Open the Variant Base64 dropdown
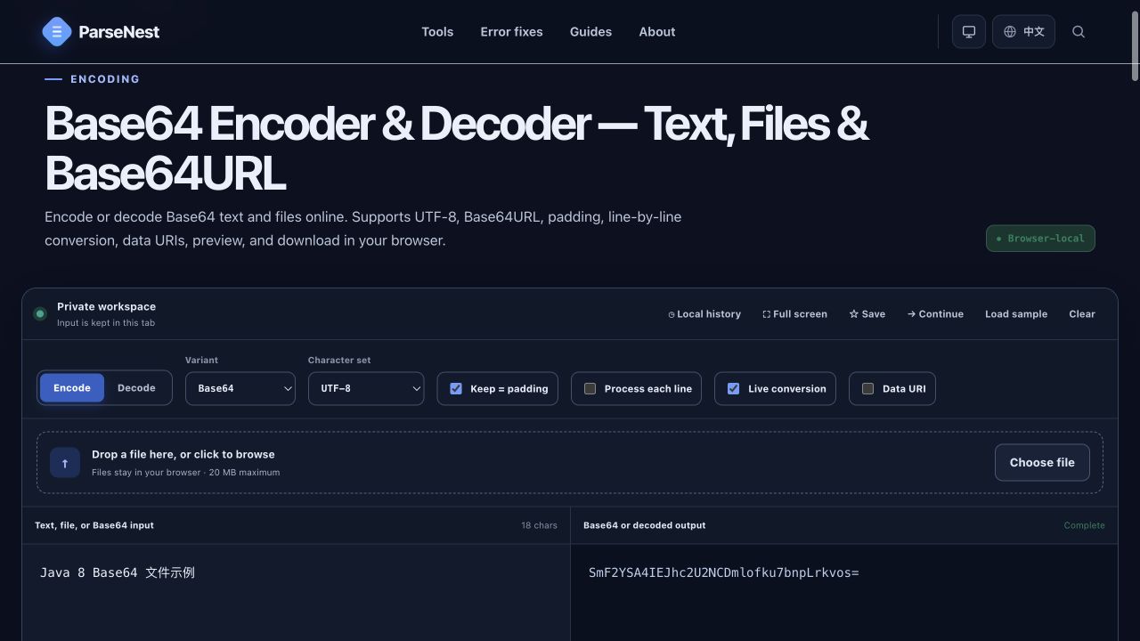The height and width of the screenshot is (641, 1140). 240,388
